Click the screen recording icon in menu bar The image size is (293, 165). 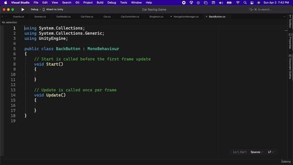coord(184,3)
